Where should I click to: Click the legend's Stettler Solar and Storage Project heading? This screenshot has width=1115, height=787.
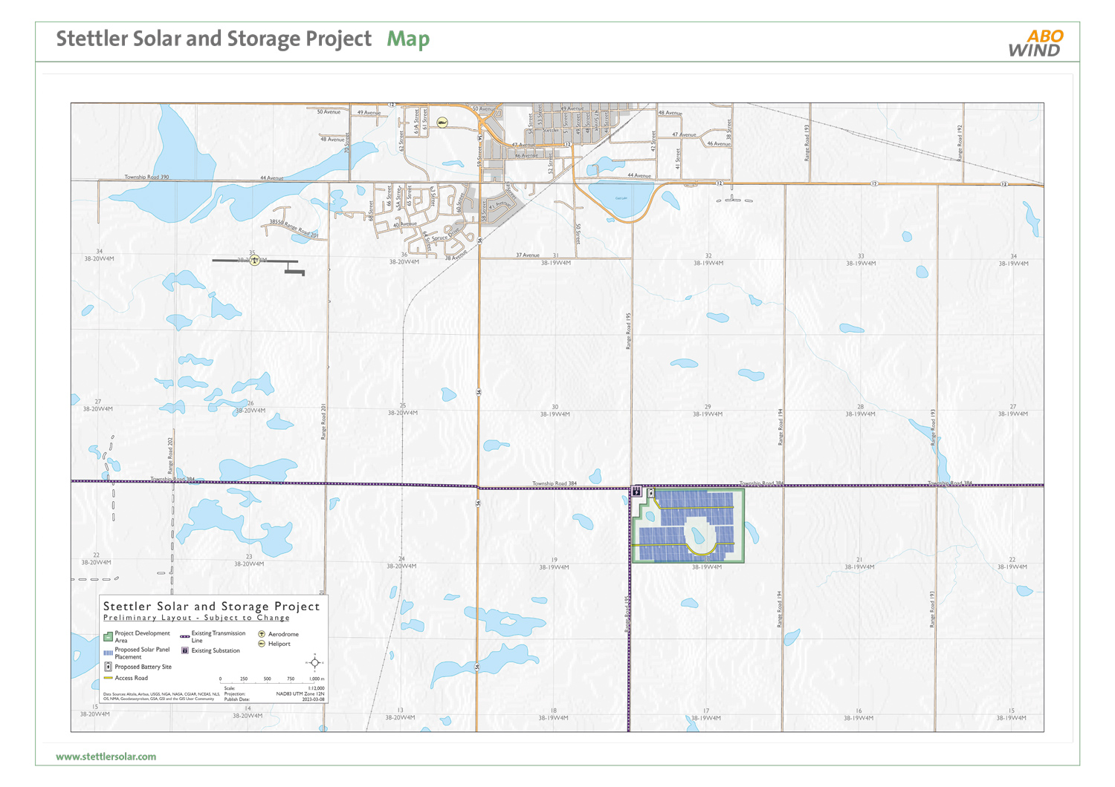[x=212, y=607]
